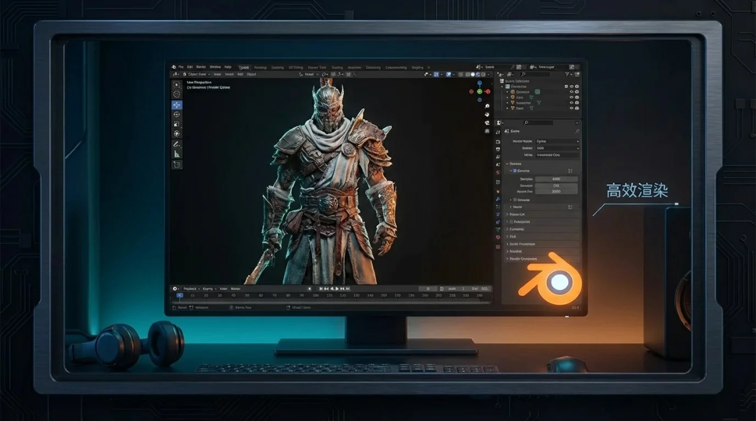Image resolution: width=756 pixels, height=421 pixels.
Task: Click the bright red X axis gizmo ball
Action: click(488, 91)
